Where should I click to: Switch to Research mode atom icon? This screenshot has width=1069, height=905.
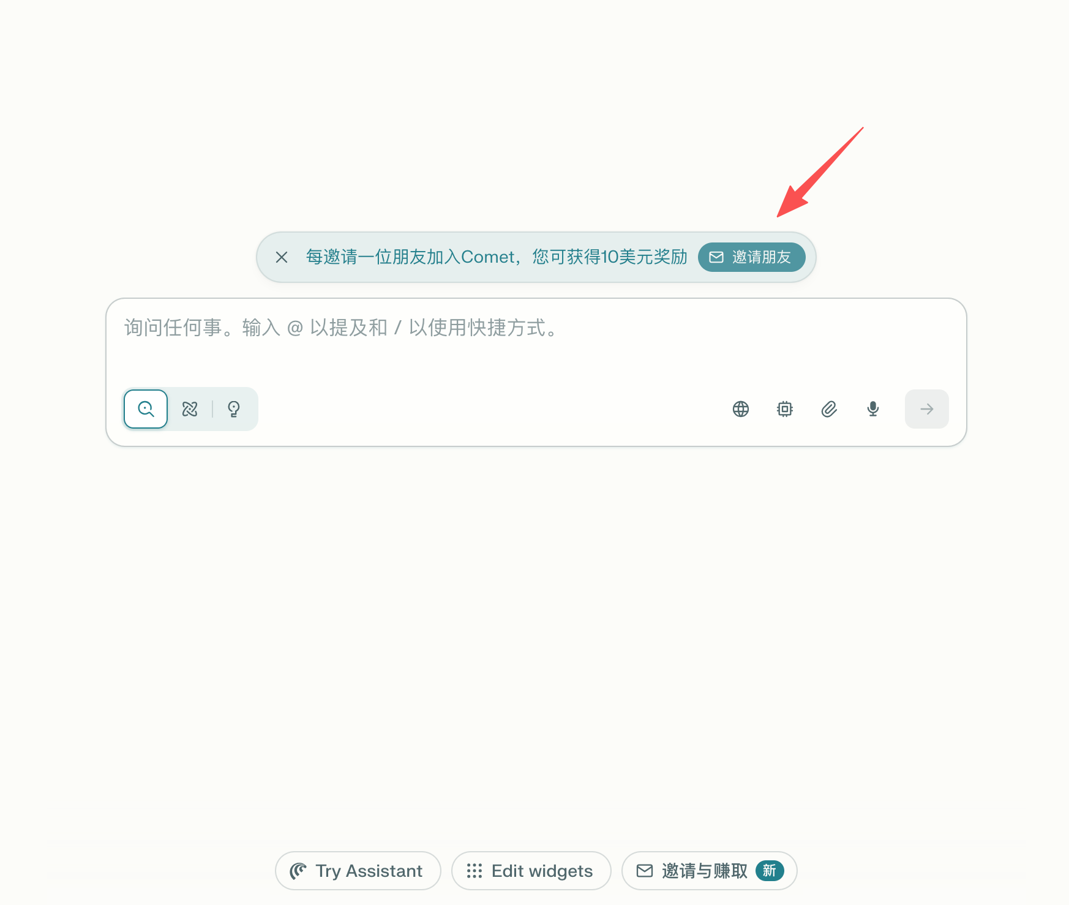[x=190, y=409]
